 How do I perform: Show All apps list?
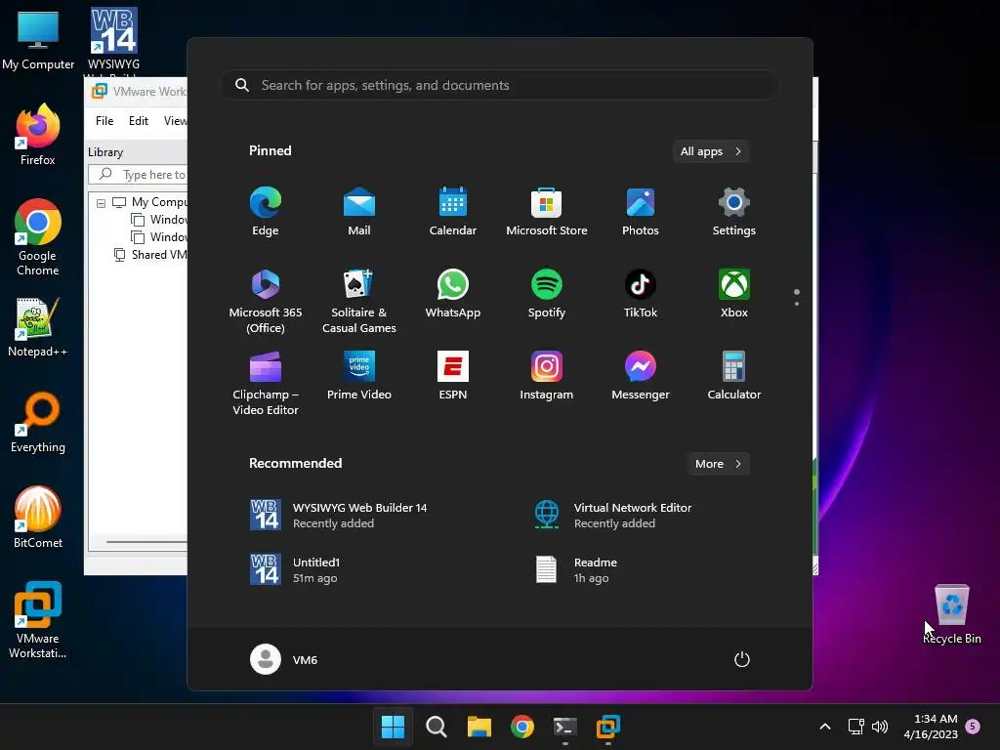[711, 151]
